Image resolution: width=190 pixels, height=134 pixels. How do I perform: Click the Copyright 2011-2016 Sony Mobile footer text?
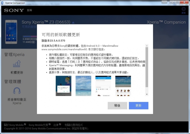tap(46, 128)
